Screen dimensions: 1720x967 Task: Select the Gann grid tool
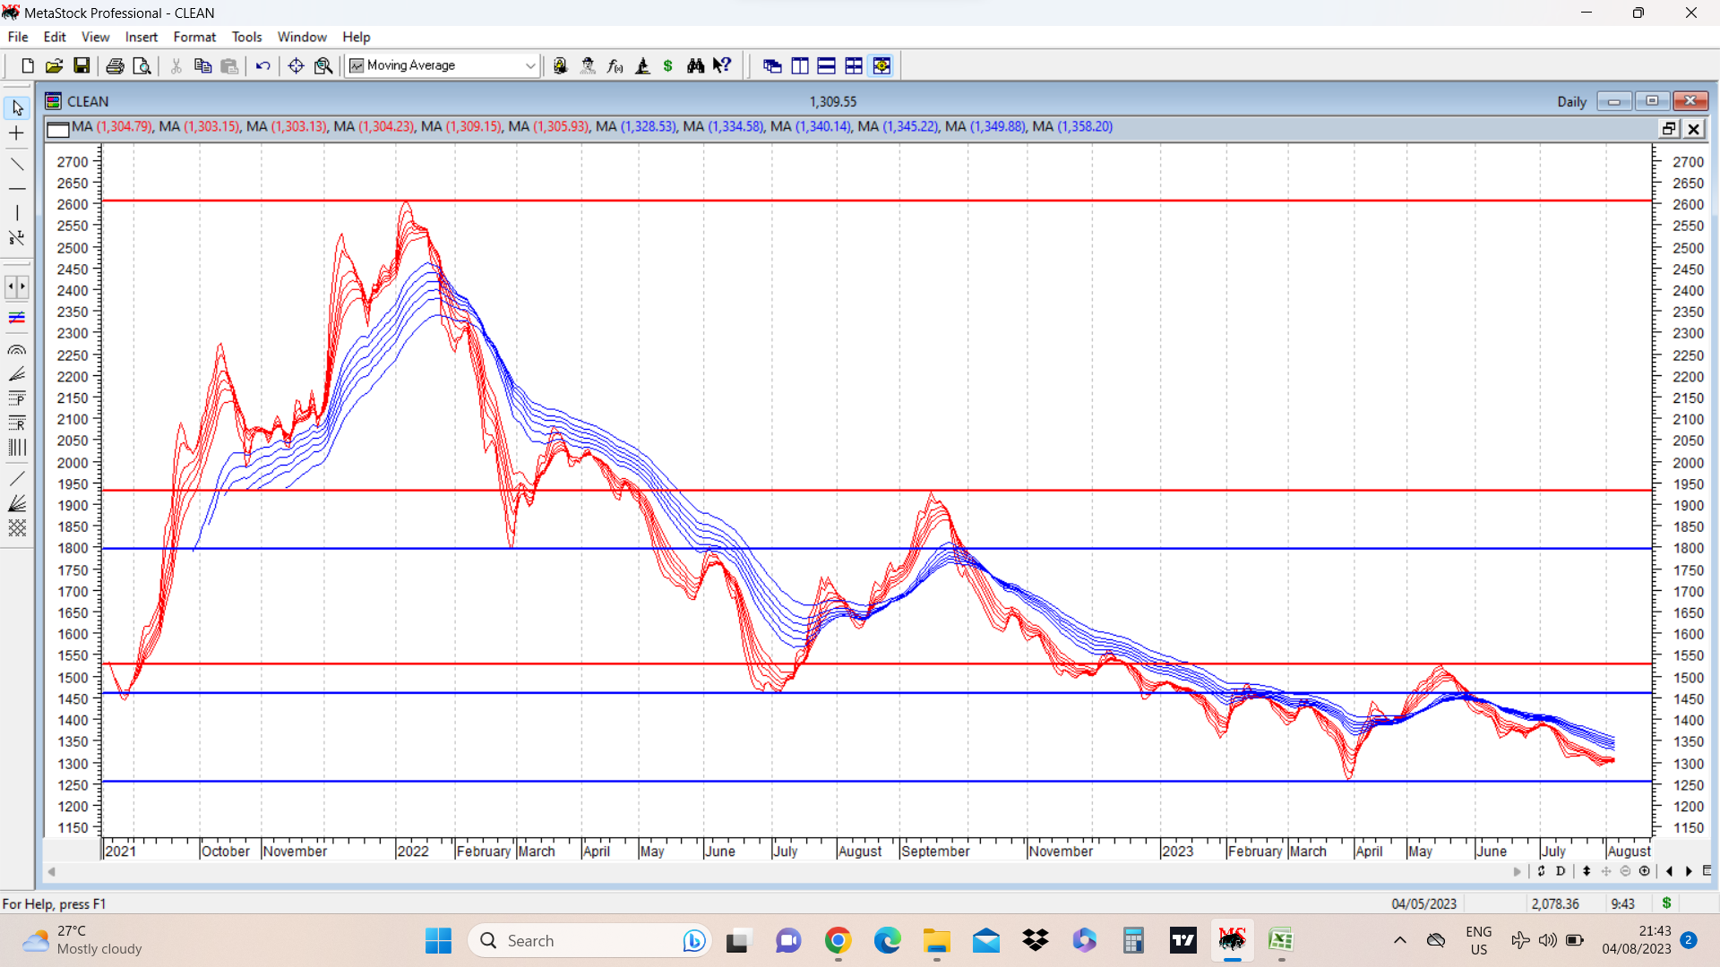coord(17,528)
